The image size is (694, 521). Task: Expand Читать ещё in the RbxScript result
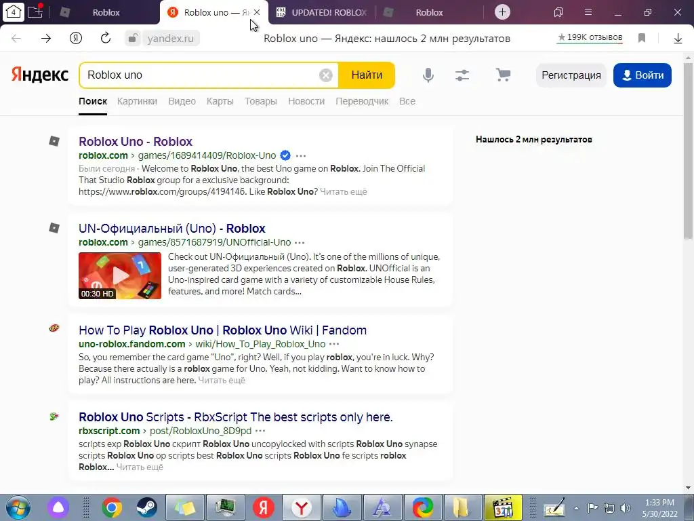(140, 467)
